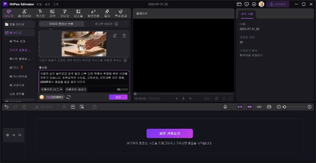Select AI 비디오 in sidebar
The height and width of the screenshot is (163, 316).
point(19,33)
